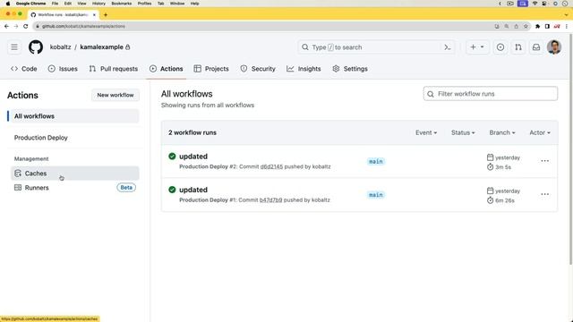Open the updated run for Production Deploy #1
The image size is (573, 322).
click(x=193, y=190)
